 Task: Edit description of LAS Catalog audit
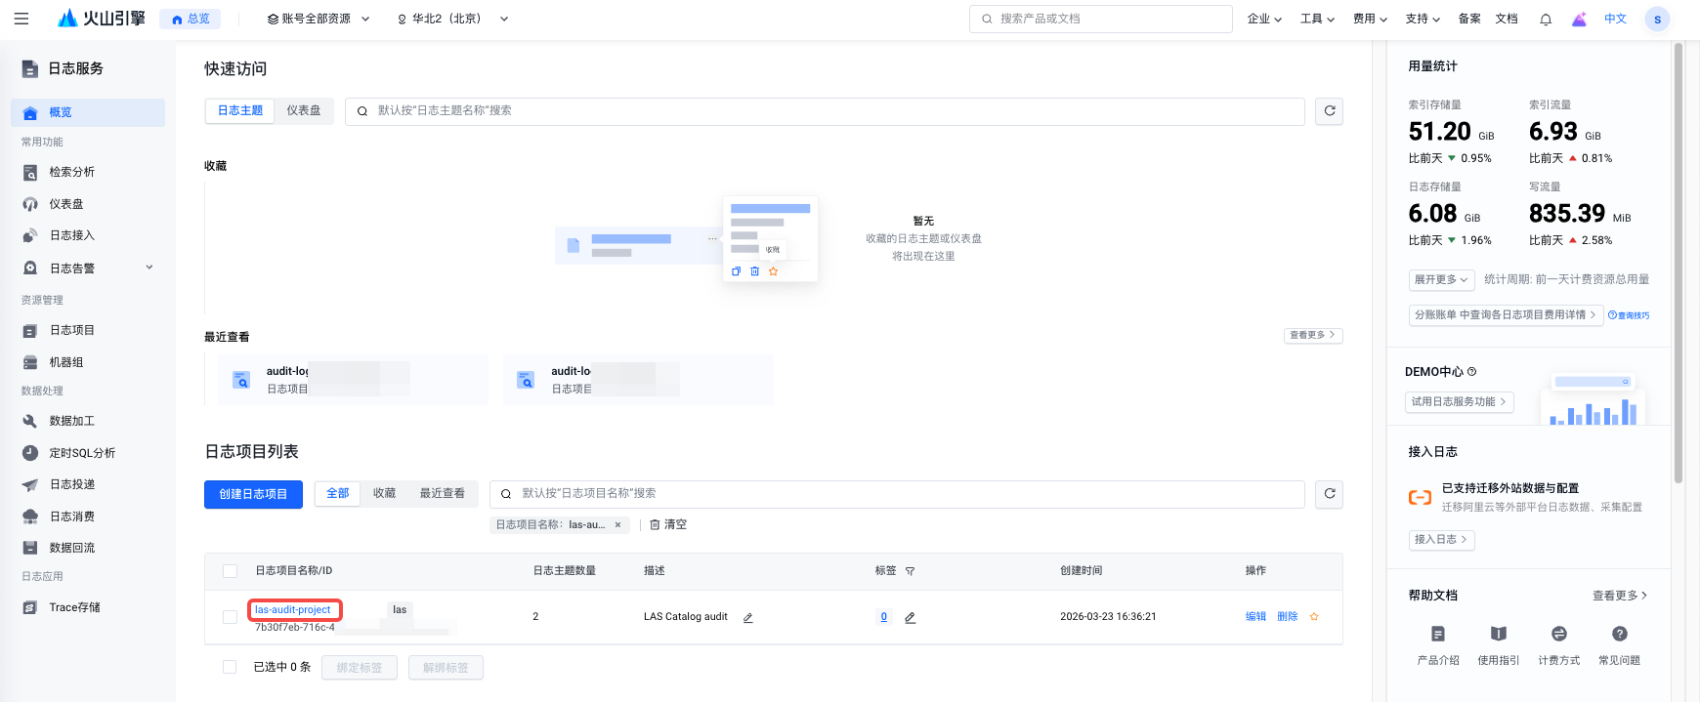(x=748, y=618)
